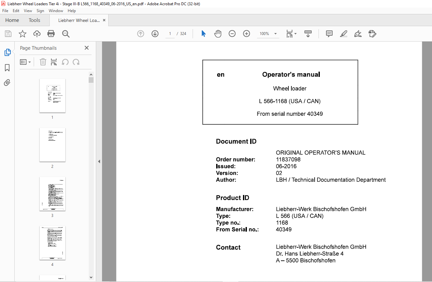This screenshot has width=432, height=282.
Task: Click 'From serial number 40349' text
Action: (x=290, y=114)
